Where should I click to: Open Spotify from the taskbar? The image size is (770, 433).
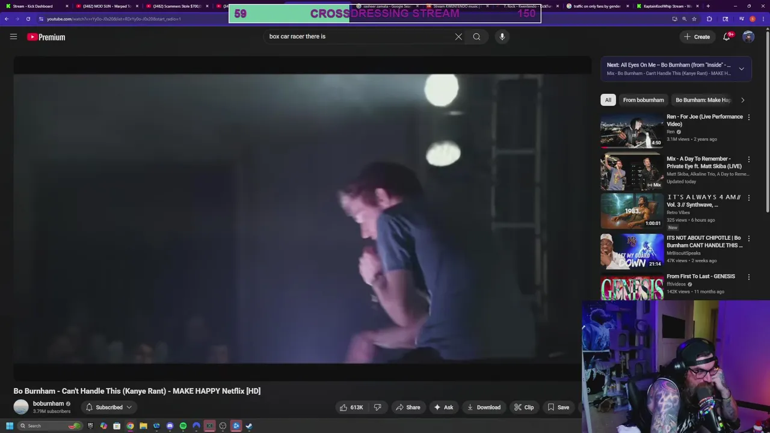point(183,426)
